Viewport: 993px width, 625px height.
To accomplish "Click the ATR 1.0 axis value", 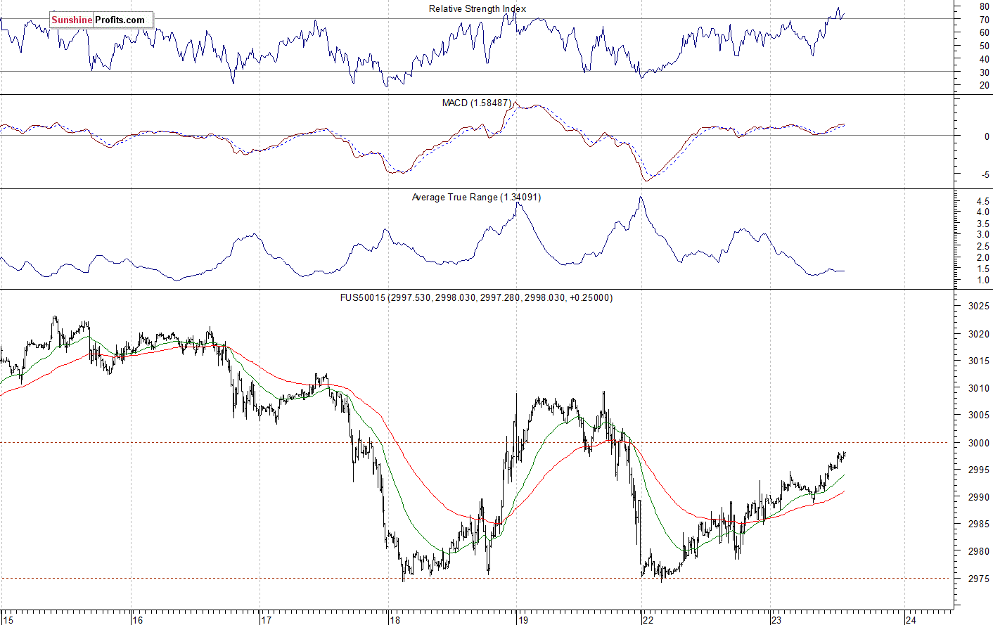I will [x=982, y=281].
